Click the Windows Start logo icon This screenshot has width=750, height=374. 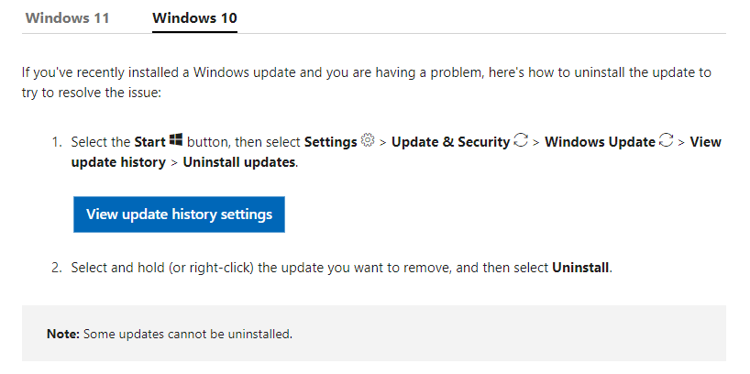coord(176,140)
